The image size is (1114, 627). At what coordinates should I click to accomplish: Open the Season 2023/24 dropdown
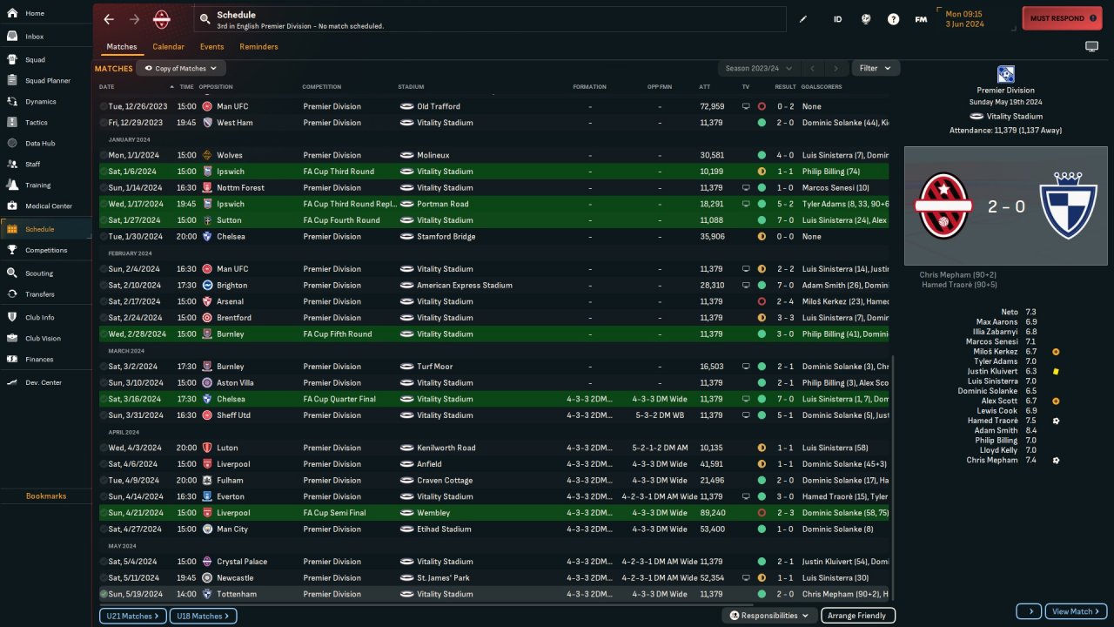tap(757, 68)
